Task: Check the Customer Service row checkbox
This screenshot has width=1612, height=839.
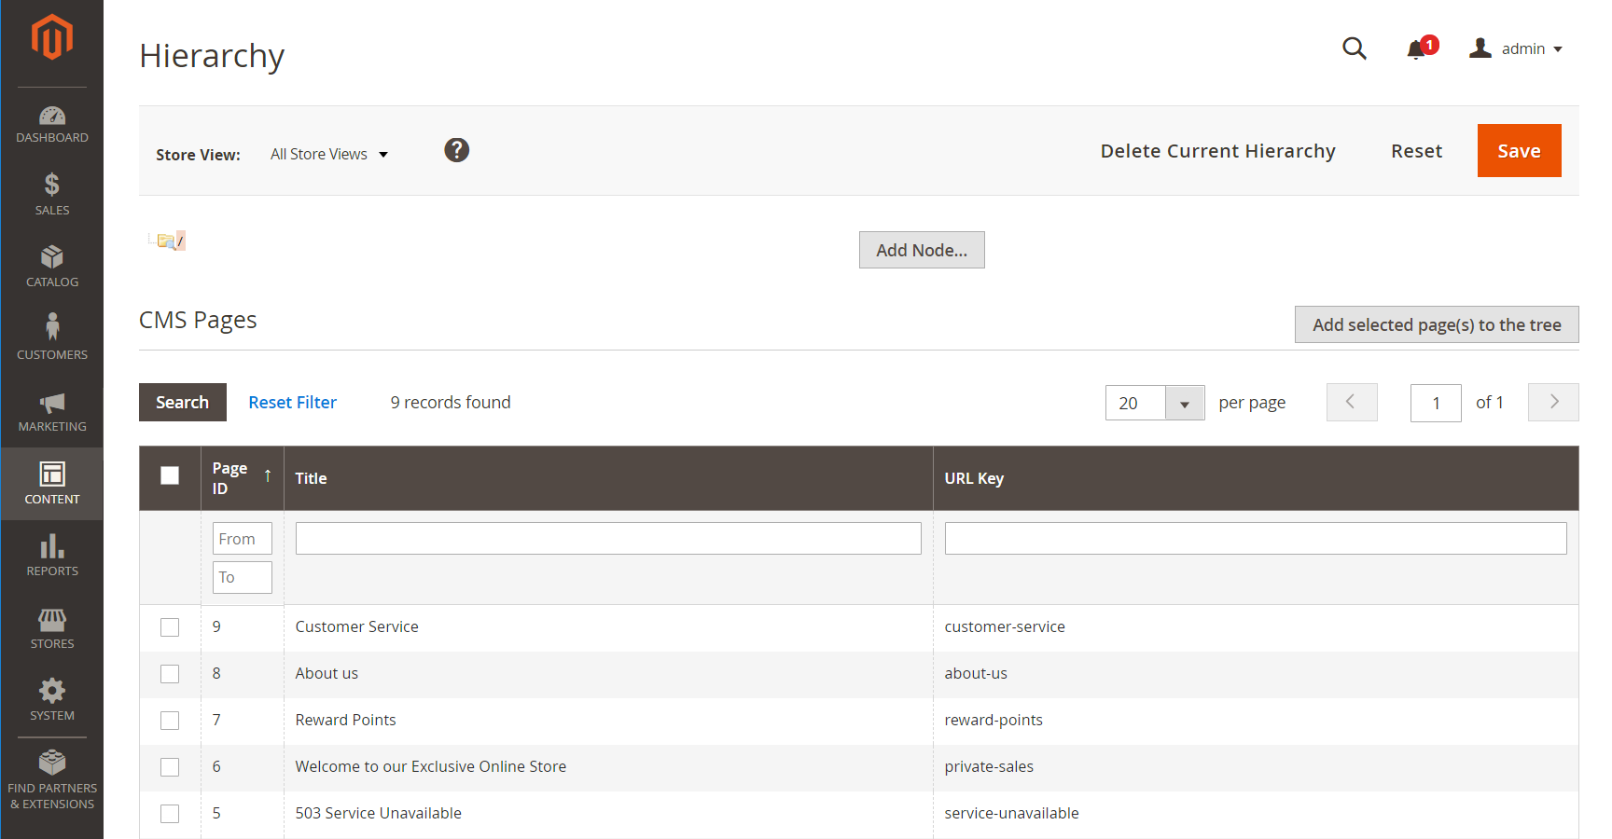Action: (x=170, y=627)
